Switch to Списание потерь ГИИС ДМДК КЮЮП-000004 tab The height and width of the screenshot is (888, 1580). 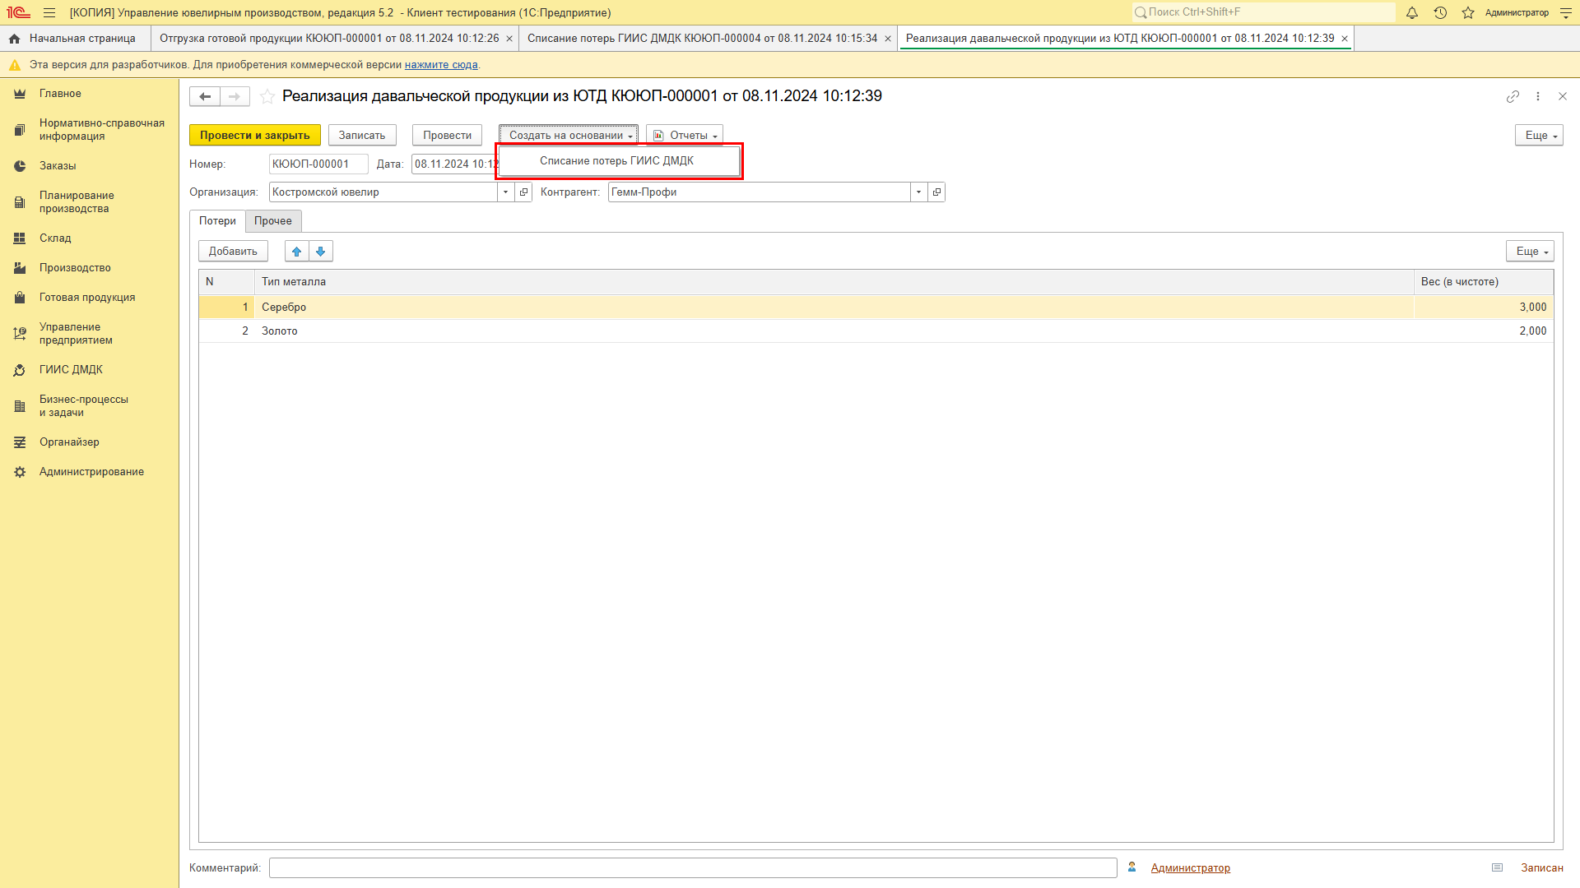[702, 39]
